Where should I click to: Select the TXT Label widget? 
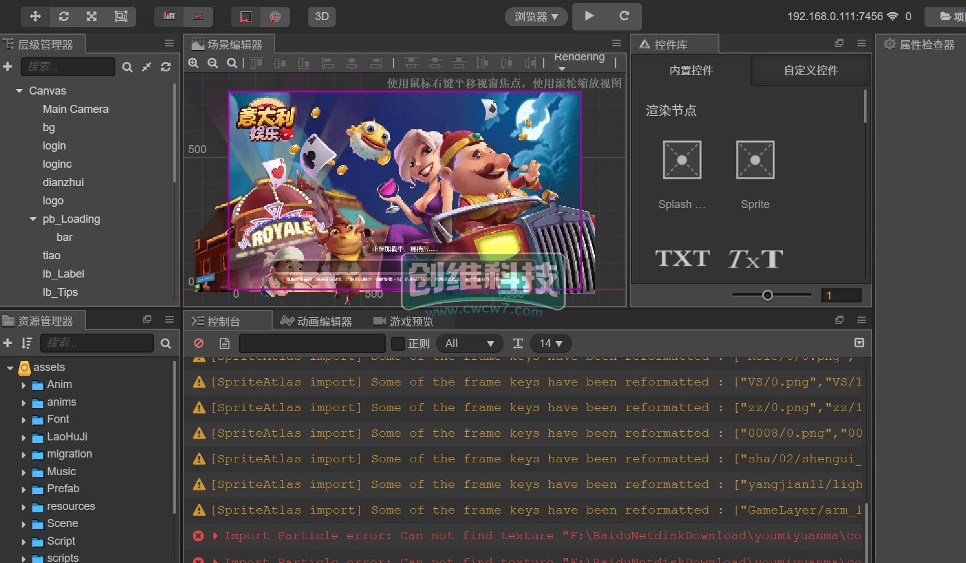[x=682, y=258]
